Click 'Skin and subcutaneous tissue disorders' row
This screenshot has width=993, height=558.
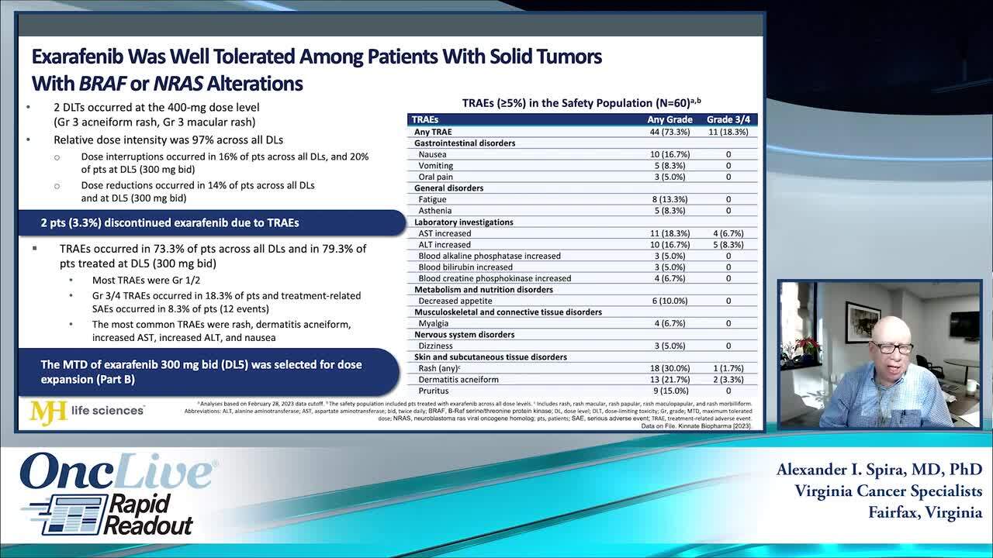tap(583, 357)
